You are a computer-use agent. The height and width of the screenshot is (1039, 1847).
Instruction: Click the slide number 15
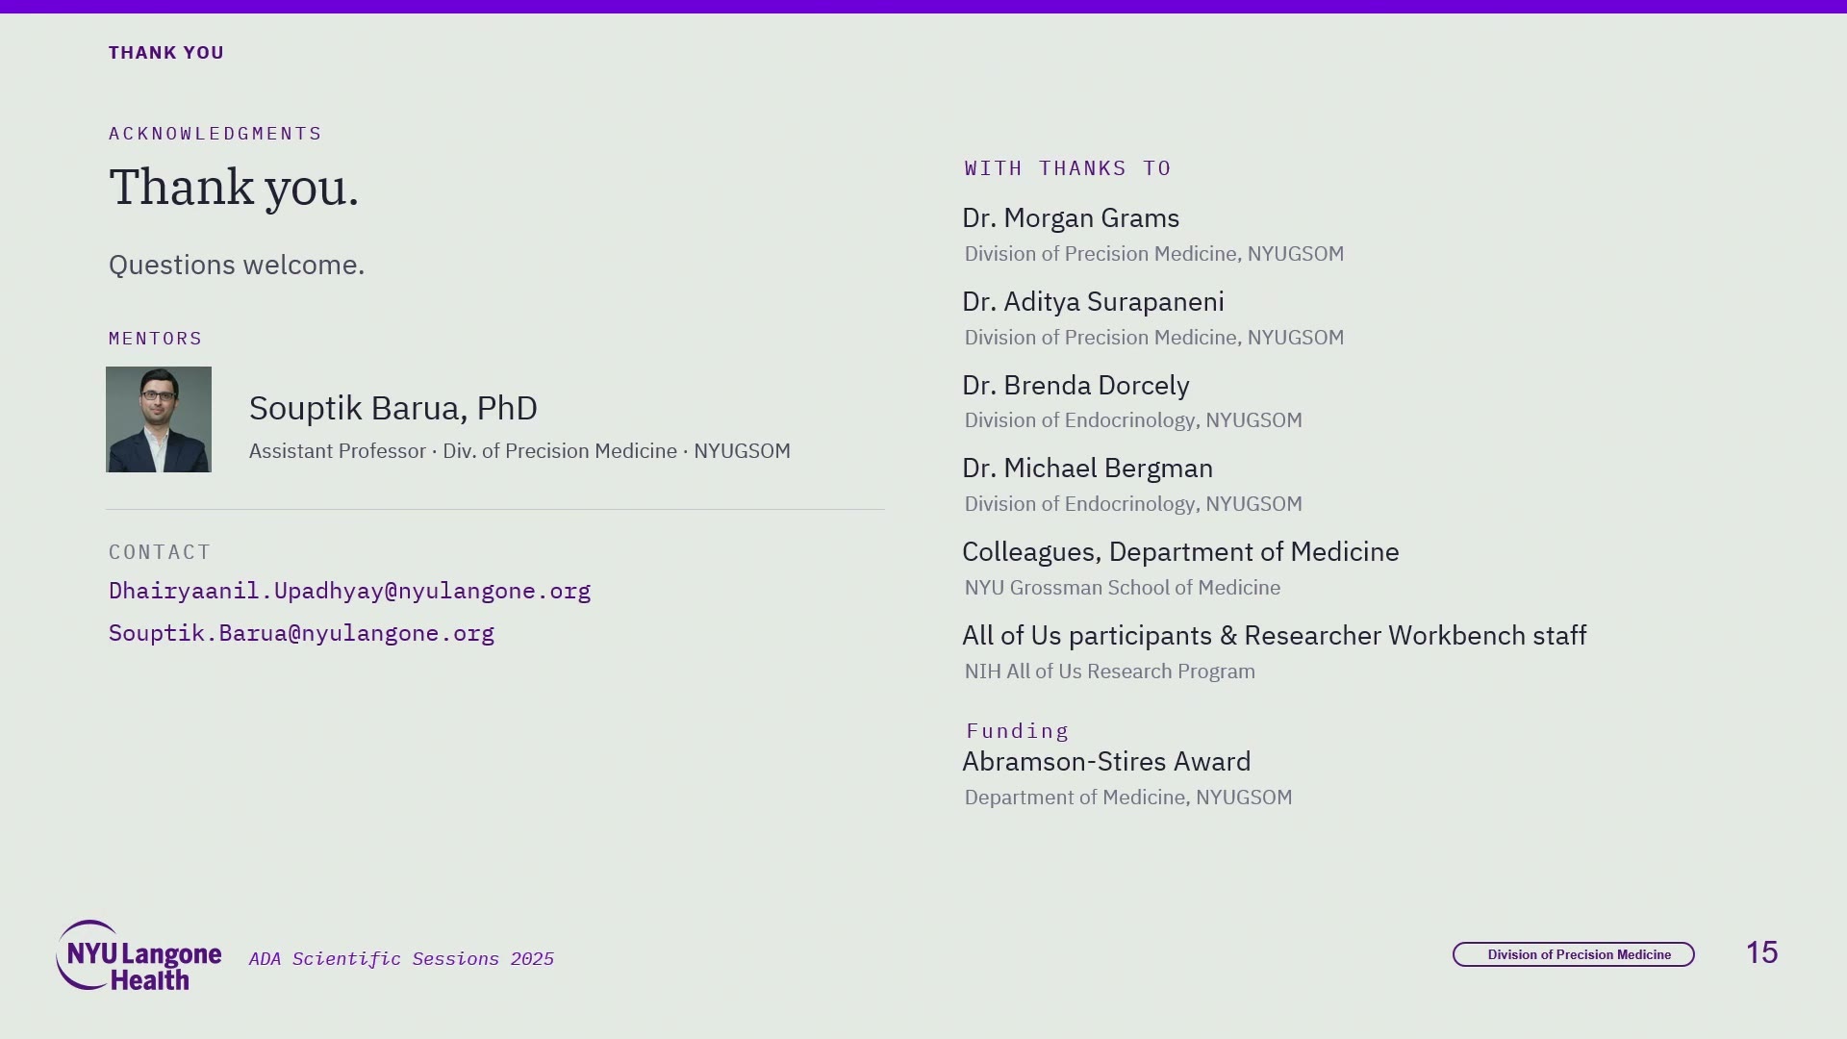pyautogui.click(x=1762, y=952)
